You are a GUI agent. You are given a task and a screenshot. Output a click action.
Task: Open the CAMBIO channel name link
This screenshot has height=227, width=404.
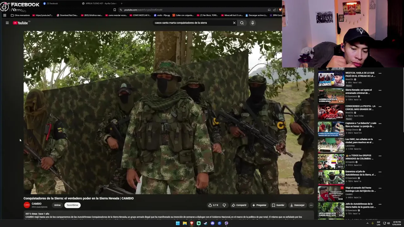pyautogui.click(x=36, y=204)
